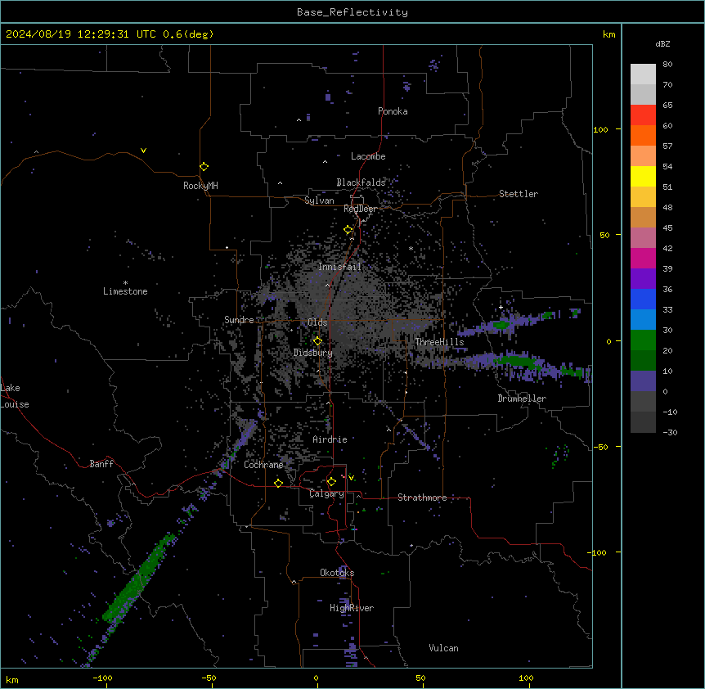Click the ThreeHills city label
This screenshot has height=689, width=705.
click(x=440, y=342)
